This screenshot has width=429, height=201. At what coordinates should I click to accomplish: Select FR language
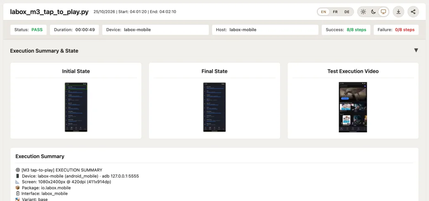(335, 12)
